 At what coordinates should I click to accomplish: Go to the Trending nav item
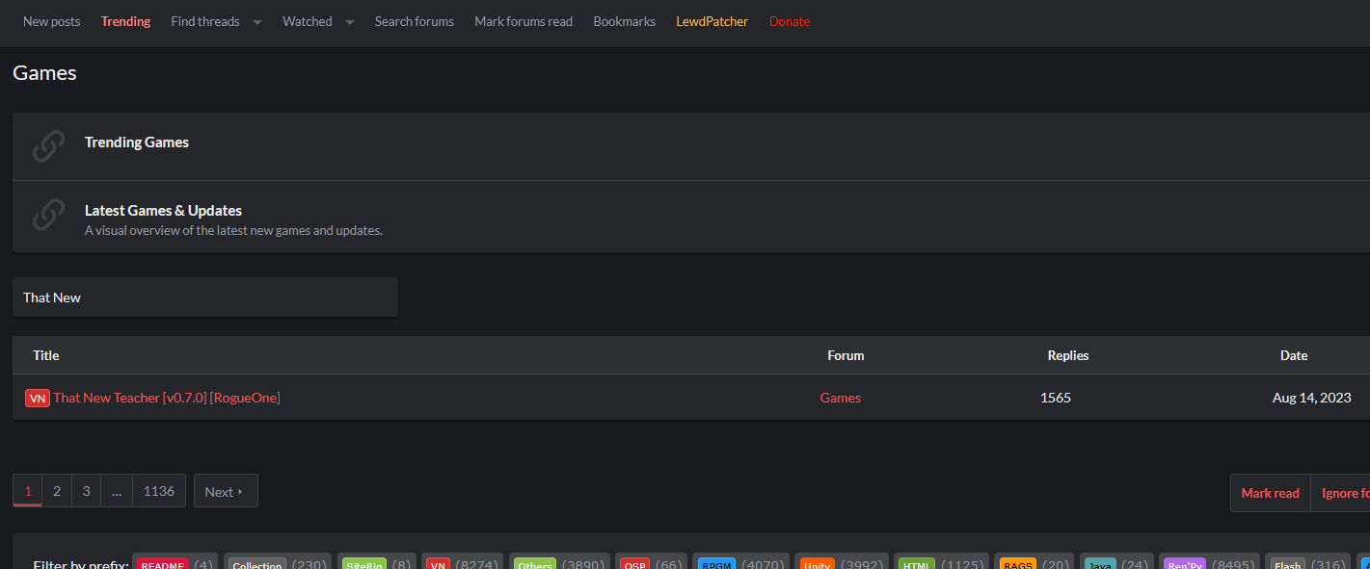(125, 21)
